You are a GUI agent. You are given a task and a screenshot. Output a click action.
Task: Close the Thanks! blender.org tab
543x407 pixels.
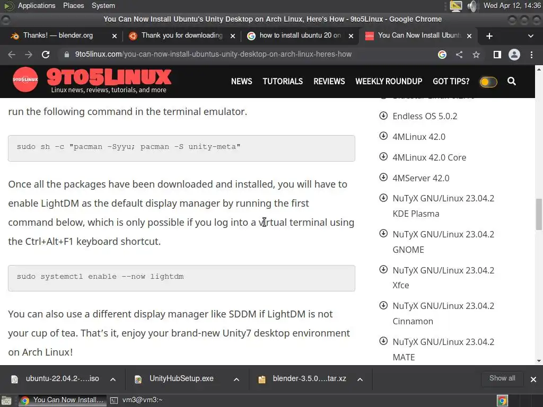(x=115, y=36)
